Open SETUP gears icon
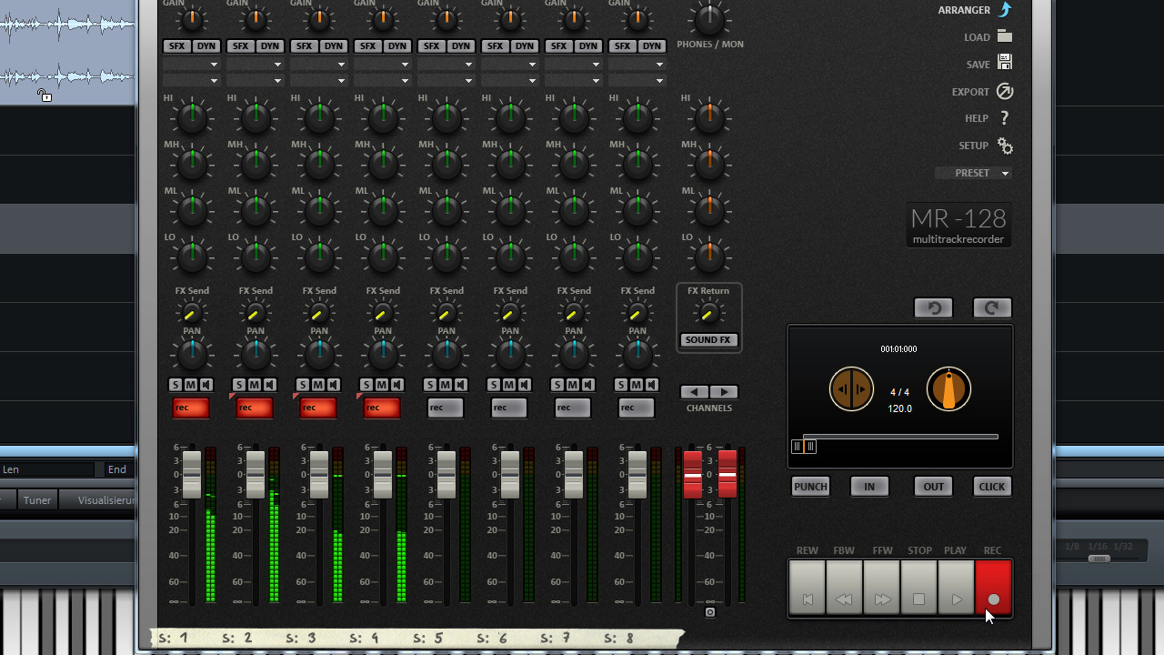Screen dimensions: 1164x655 pos(1005,146)
